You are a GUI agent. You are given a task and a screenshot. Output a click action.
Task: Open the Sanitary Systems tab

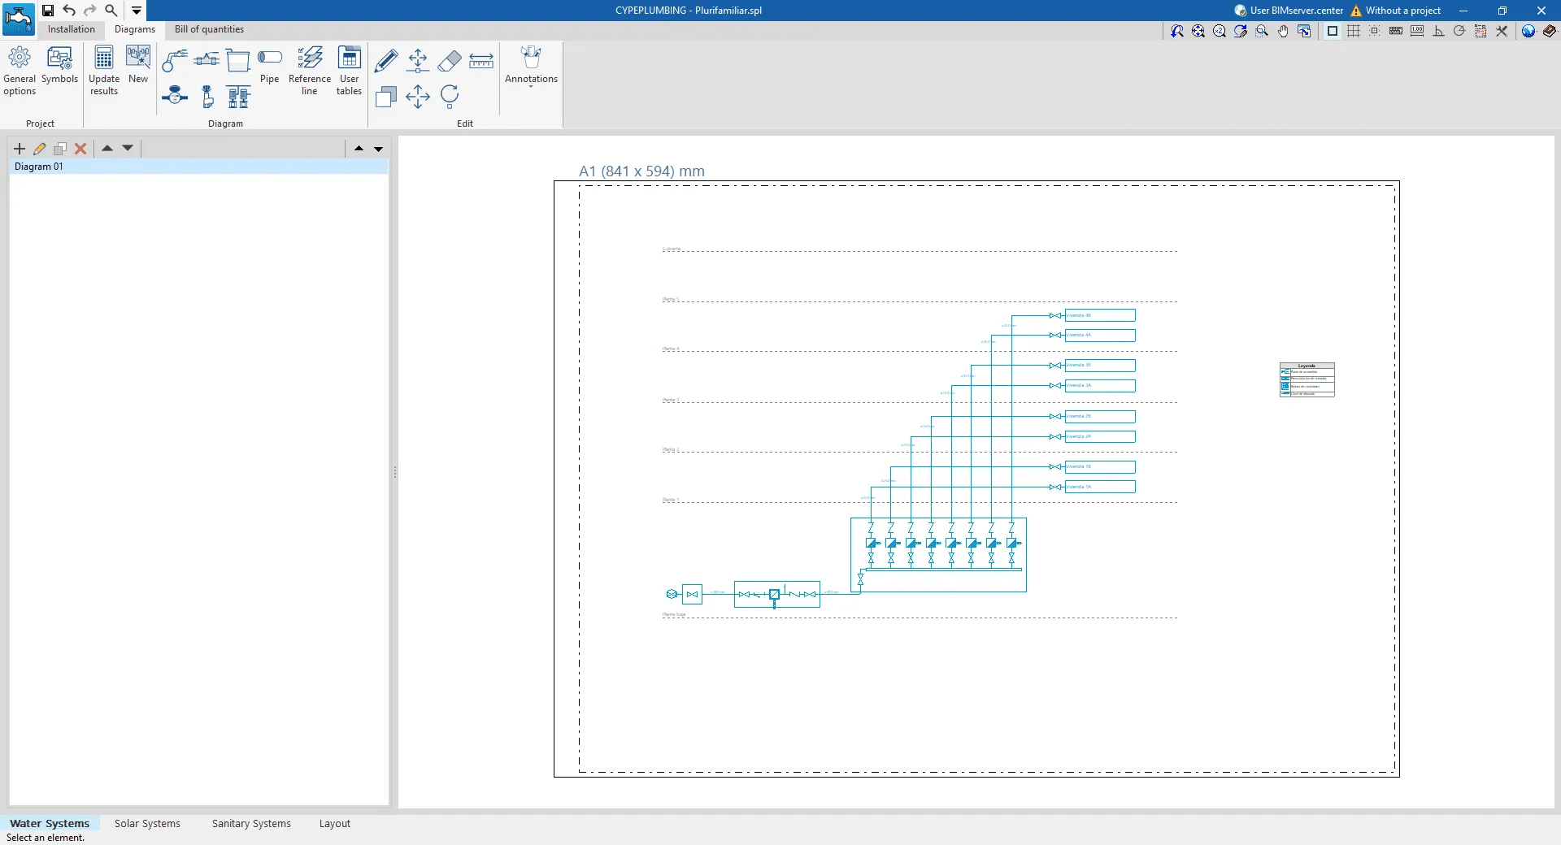251,823
